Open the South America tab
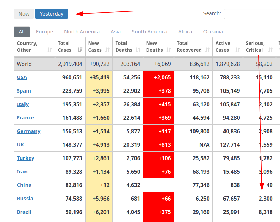280x222 pixels. (149, 32)
